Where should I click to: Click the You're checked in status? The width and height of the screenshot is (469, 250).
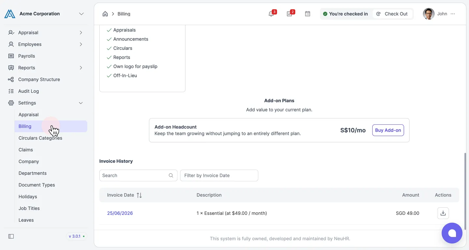pos(345,14)
